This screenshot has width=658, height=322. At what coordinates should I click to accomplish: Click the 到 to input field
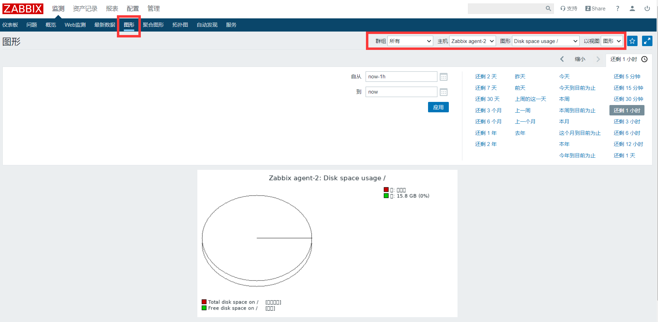tap(401, 92)
